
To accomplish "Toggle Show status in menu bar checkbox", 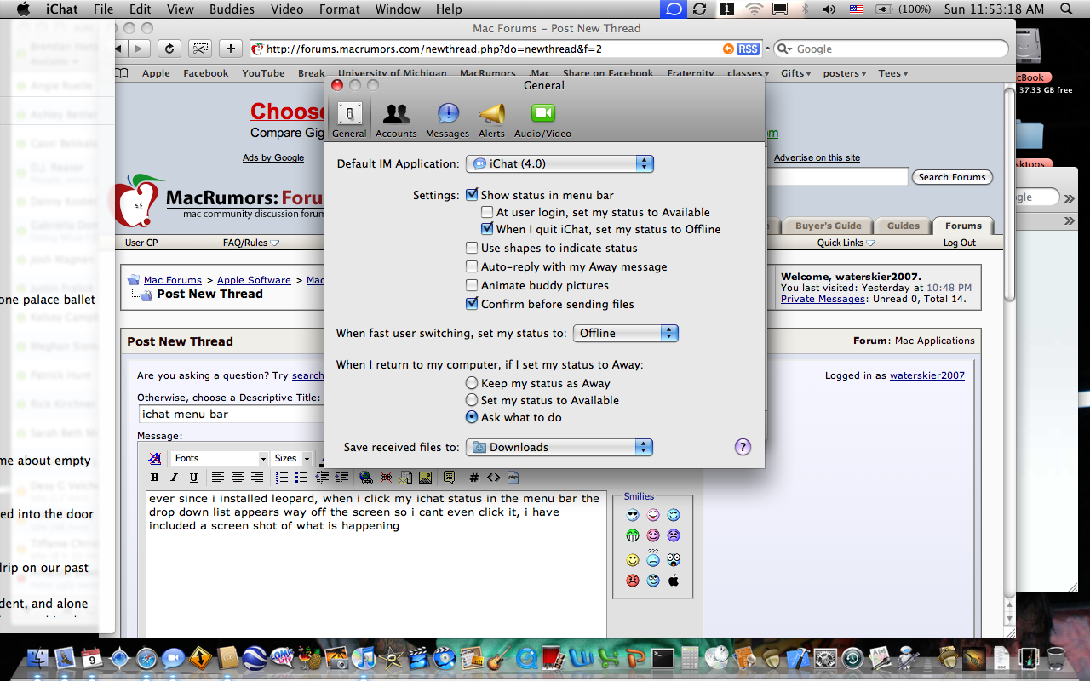I will coord(472,195).
